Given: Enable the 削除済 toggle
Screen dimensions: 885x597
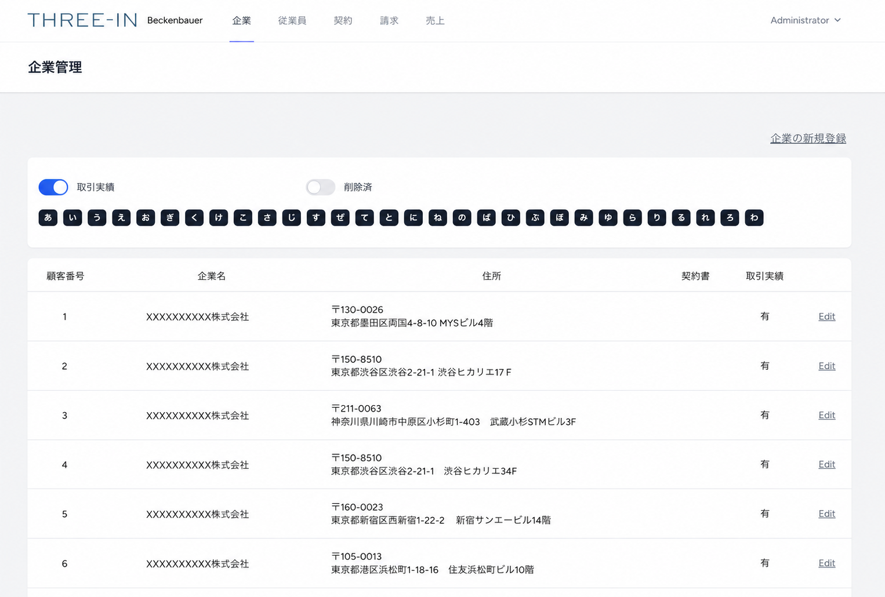Looking at the screenshot, I should 321,187.
